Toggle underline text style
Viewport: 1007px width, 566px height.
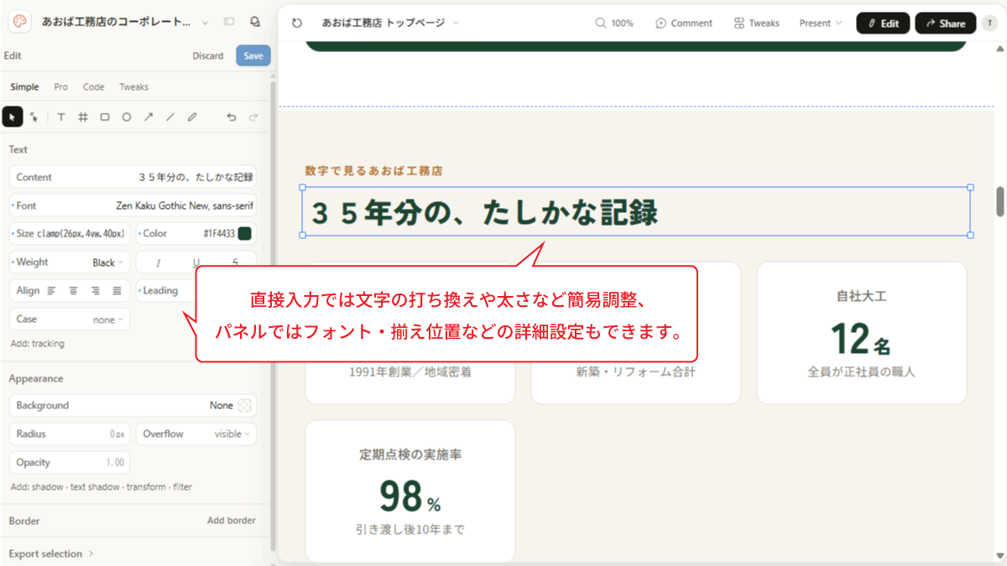(x=196, y=263)
